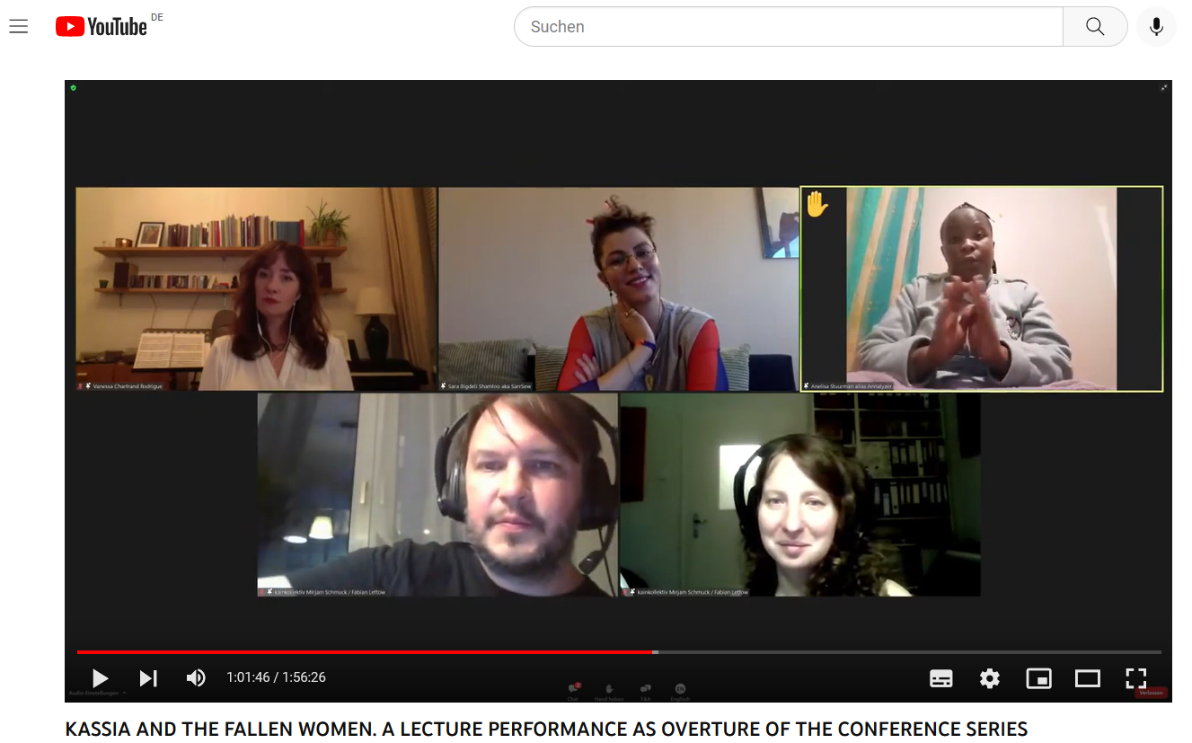Focus the Suchen search field

click(x=789, y=27)
